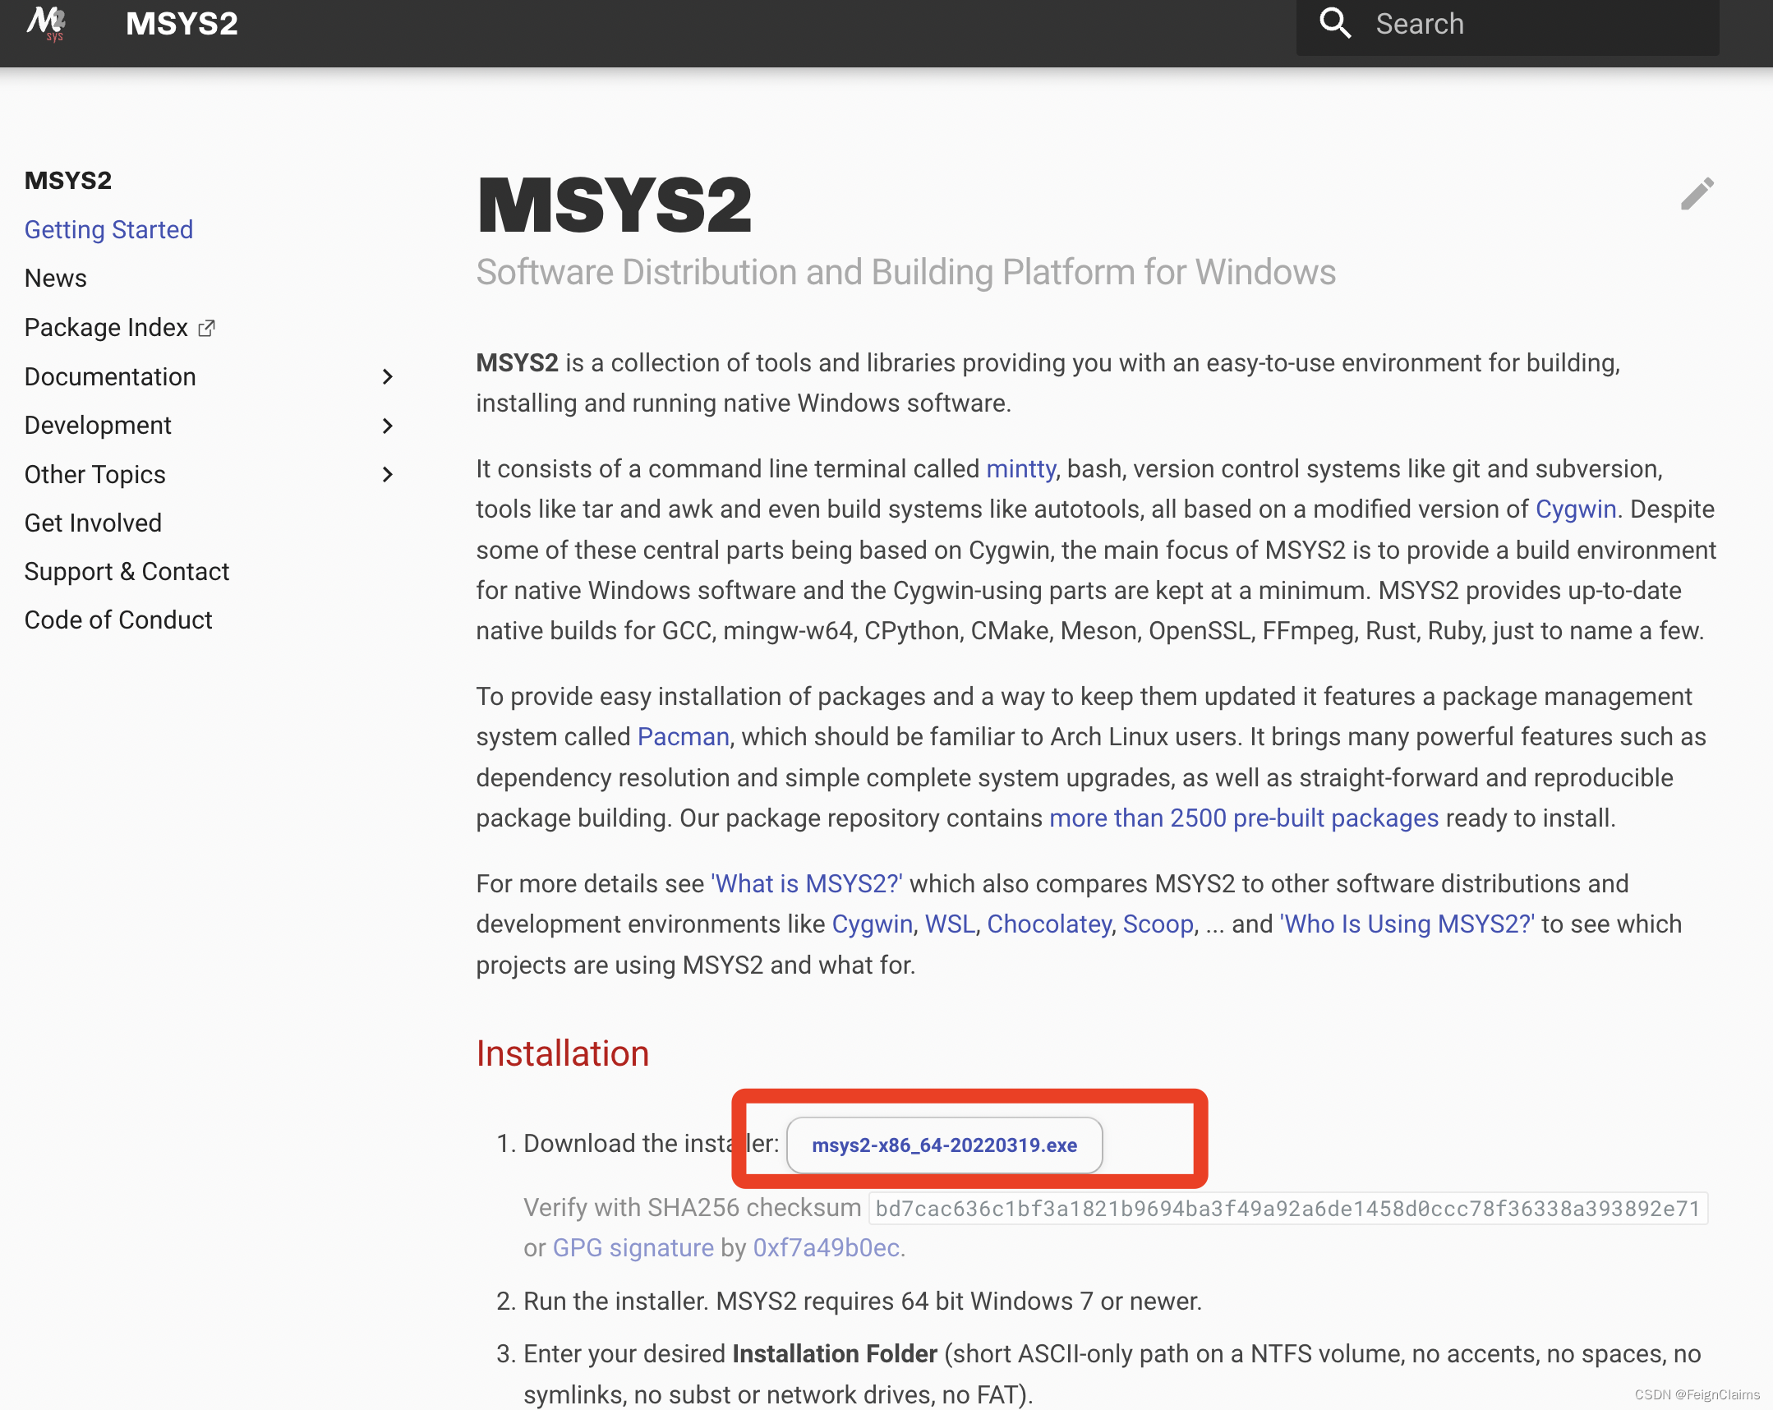
Task: Download msys2-x86_64-20220319.exe installer
Action: tap(944, 1145)
